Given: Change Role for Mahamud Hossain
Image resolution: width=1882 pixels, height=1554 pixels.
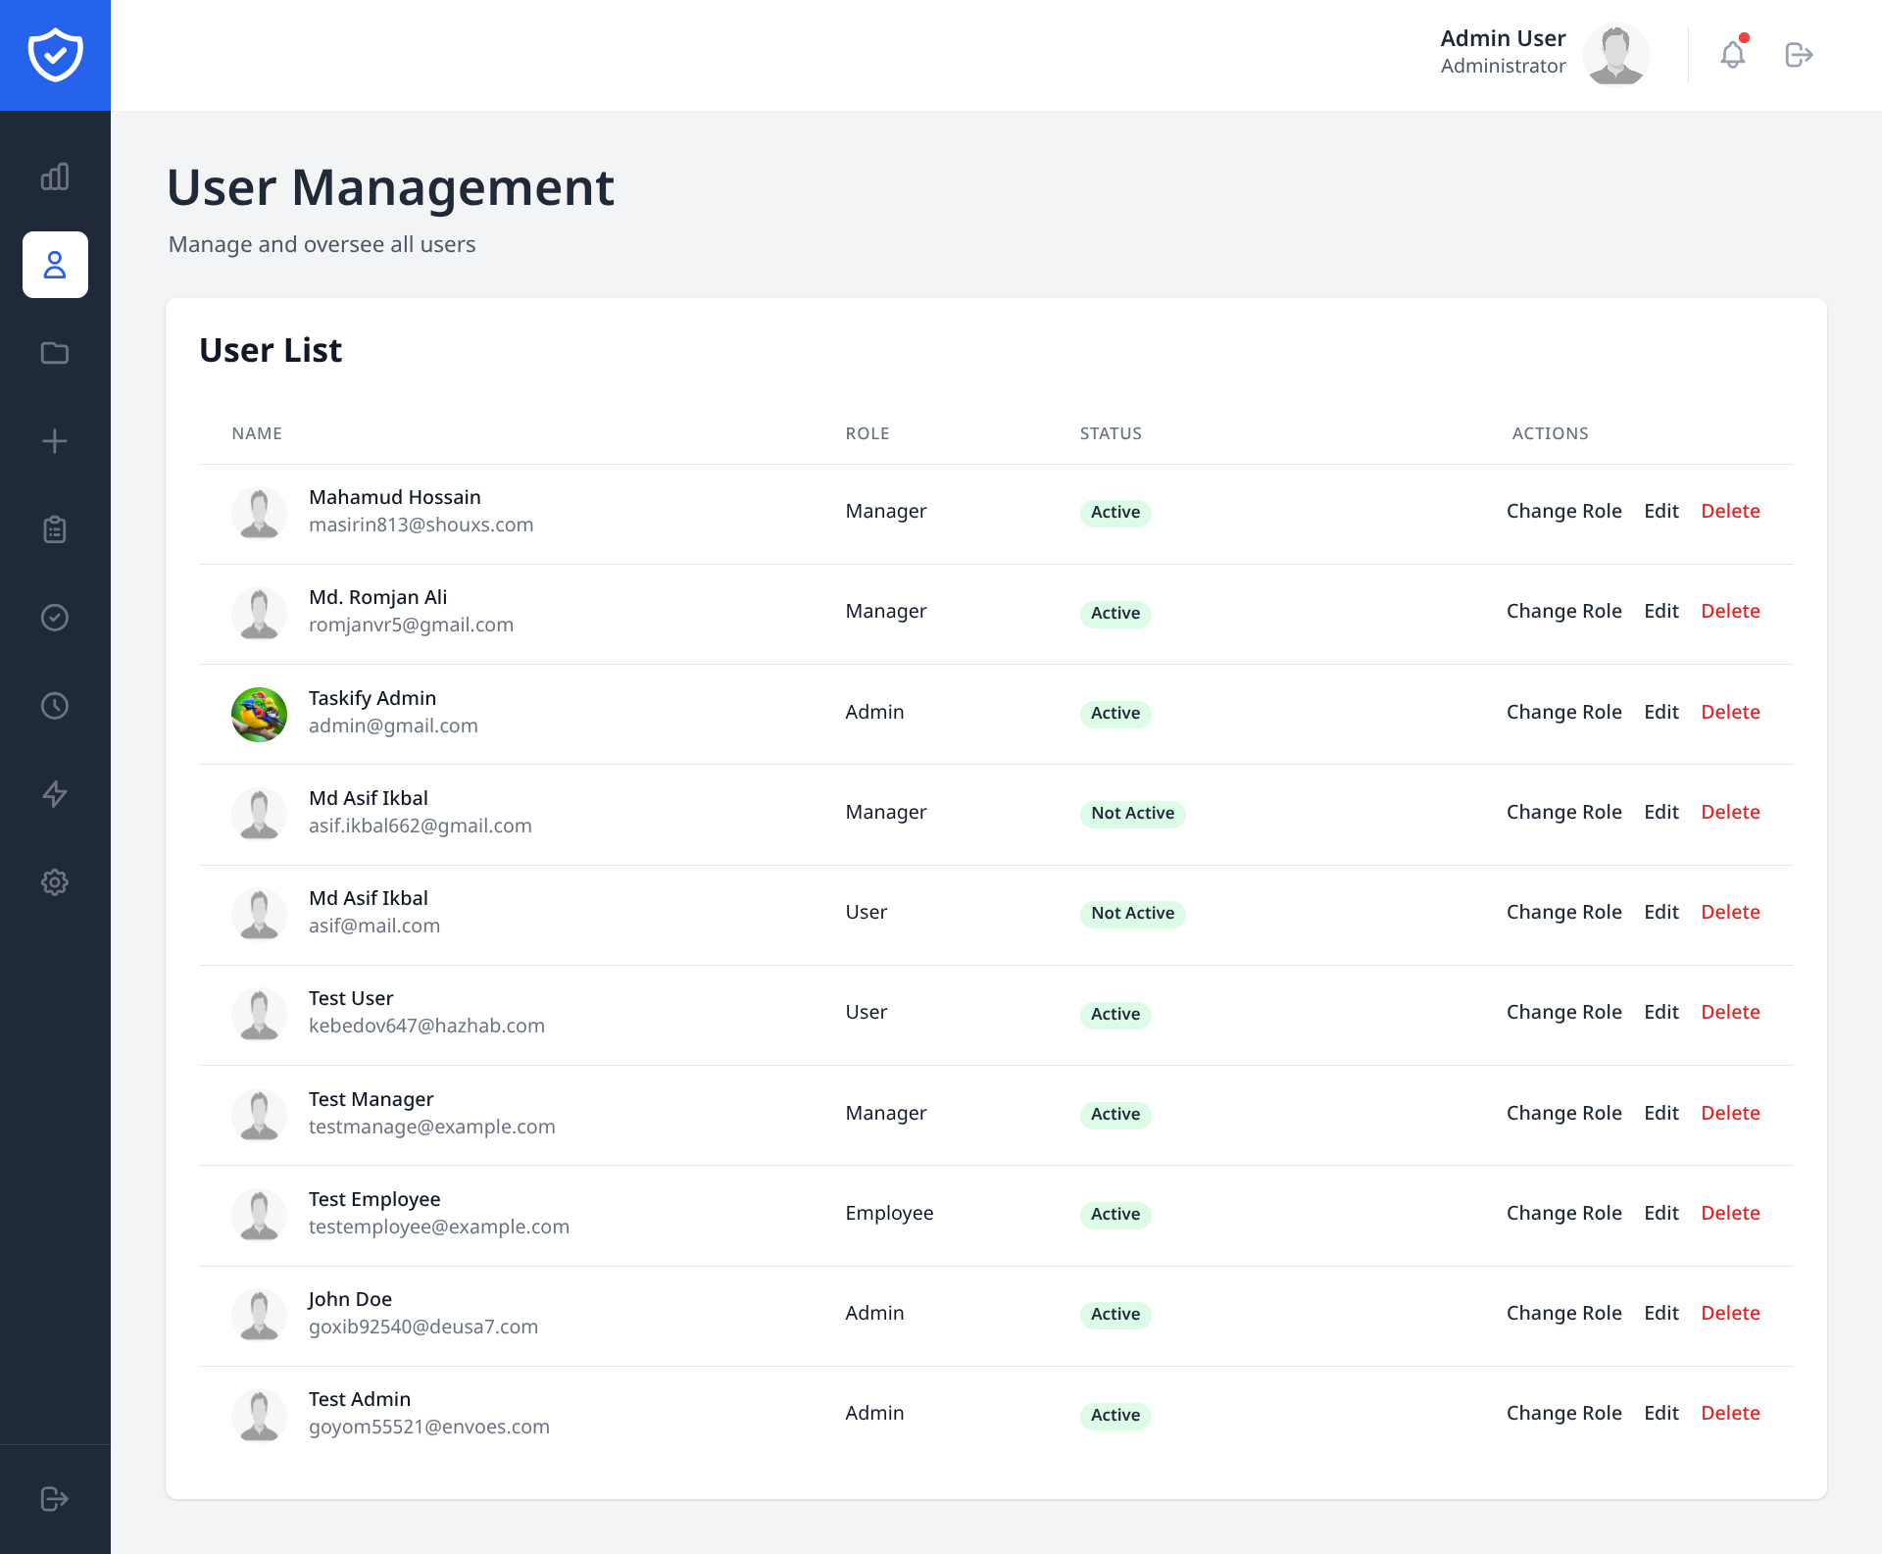Looking at the screenshot, I should (x=1563, y=511).
